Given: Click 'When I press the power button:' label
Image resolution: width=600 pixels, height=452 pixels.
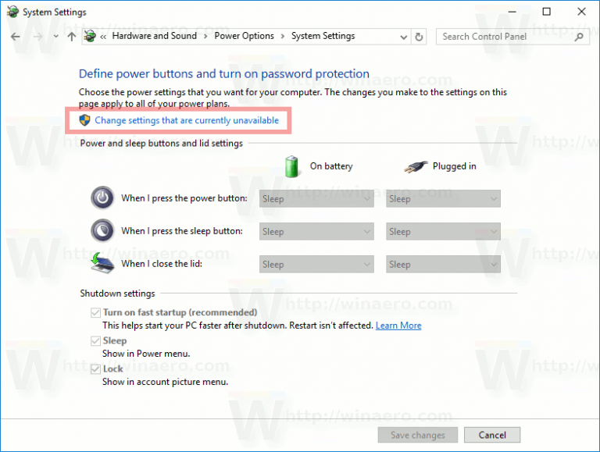Looking at the screenshot, I should [x=184, y=198].
